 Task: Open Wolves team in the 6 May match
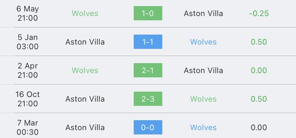(85, 13)
